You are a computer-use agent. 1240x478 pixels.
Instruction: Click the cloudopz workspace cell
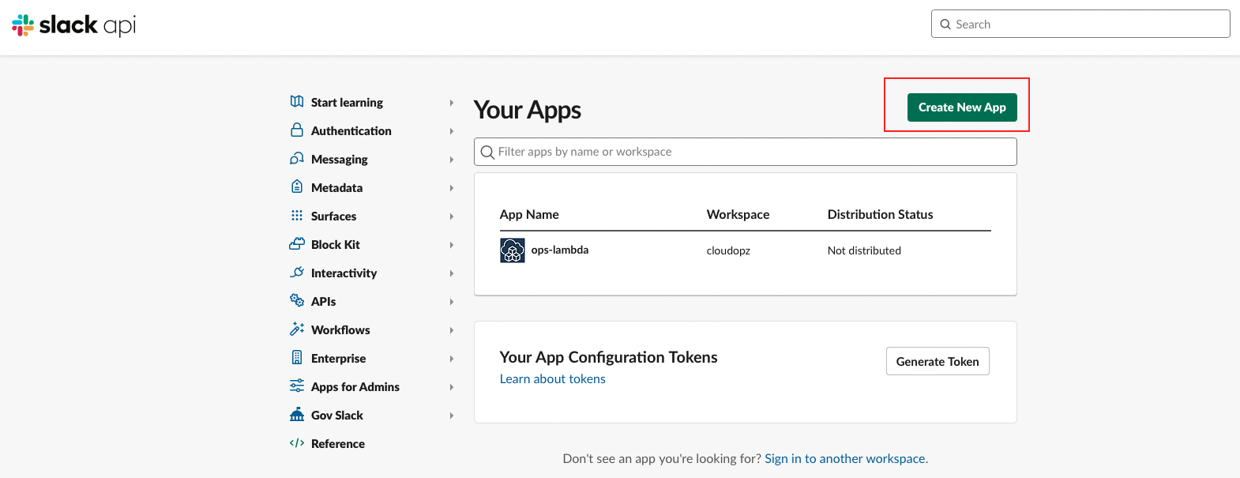coord(728,250)
